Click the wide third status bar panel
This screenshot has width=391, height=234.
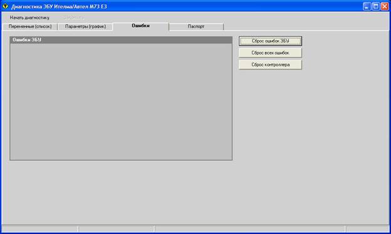point(250,228)
